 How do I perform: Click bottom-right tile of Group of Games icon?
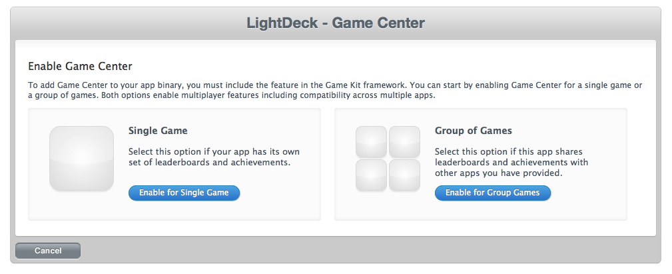[404, 175]
